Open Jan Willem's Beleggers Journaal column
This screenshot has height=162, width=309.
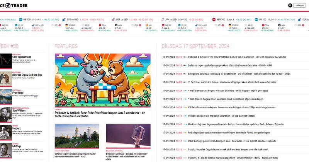(x=19, y=111)
